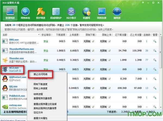Click the Thunder.exe bird program icon
Image resolution: width=163 pixels, height=121 pixels.
coord(5,60)
